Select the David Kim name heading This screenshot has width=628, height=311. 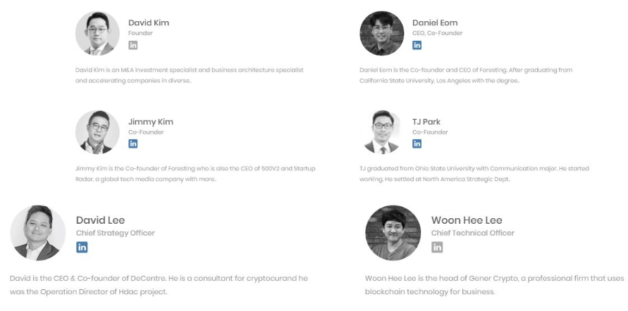[149, 23]
